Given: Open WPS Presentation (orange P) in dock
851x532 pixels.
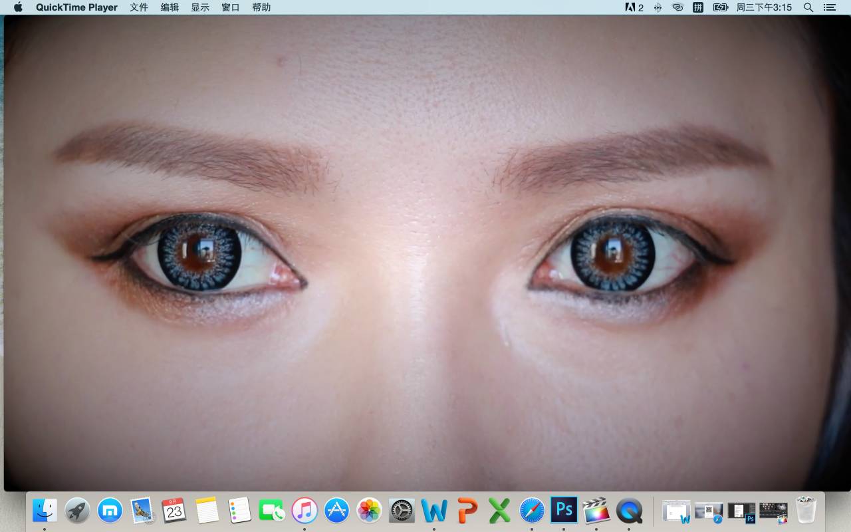Looking at the screenshot, I should point(467,511).
